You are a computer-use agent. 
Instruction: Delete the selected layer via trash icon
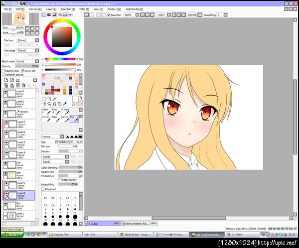[x=23, y=85]
